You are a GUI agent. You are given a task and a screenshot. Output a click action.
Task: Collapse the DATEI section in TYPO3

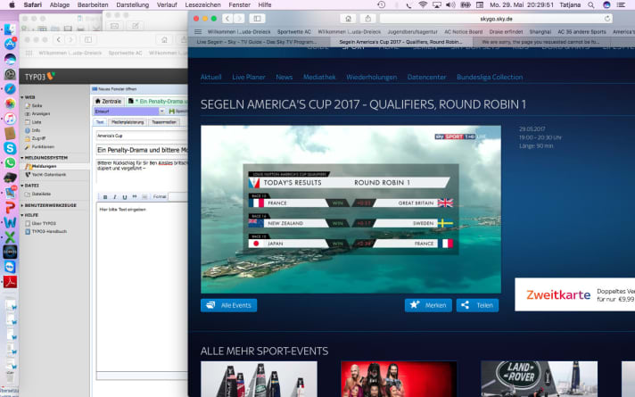point(22,186)
